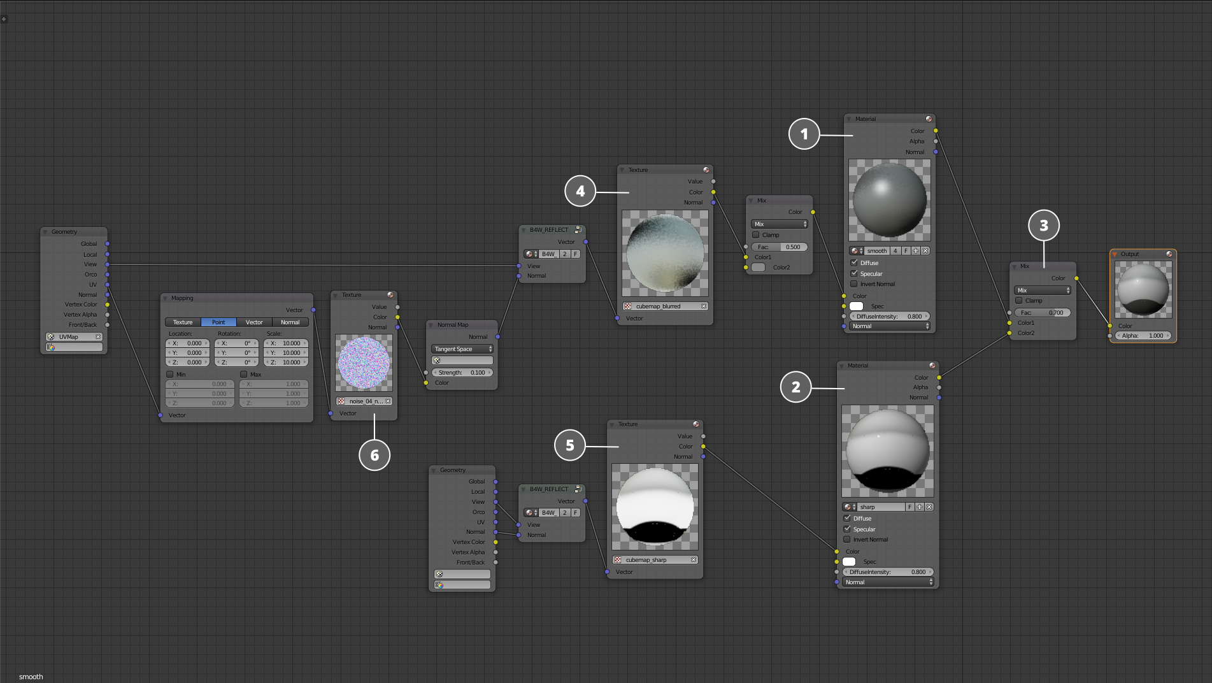The height and width of the screenshot is (683, 1212).
Task: Remove the cubemap_sharp texture using its X icon
Action: click(694, 560)
